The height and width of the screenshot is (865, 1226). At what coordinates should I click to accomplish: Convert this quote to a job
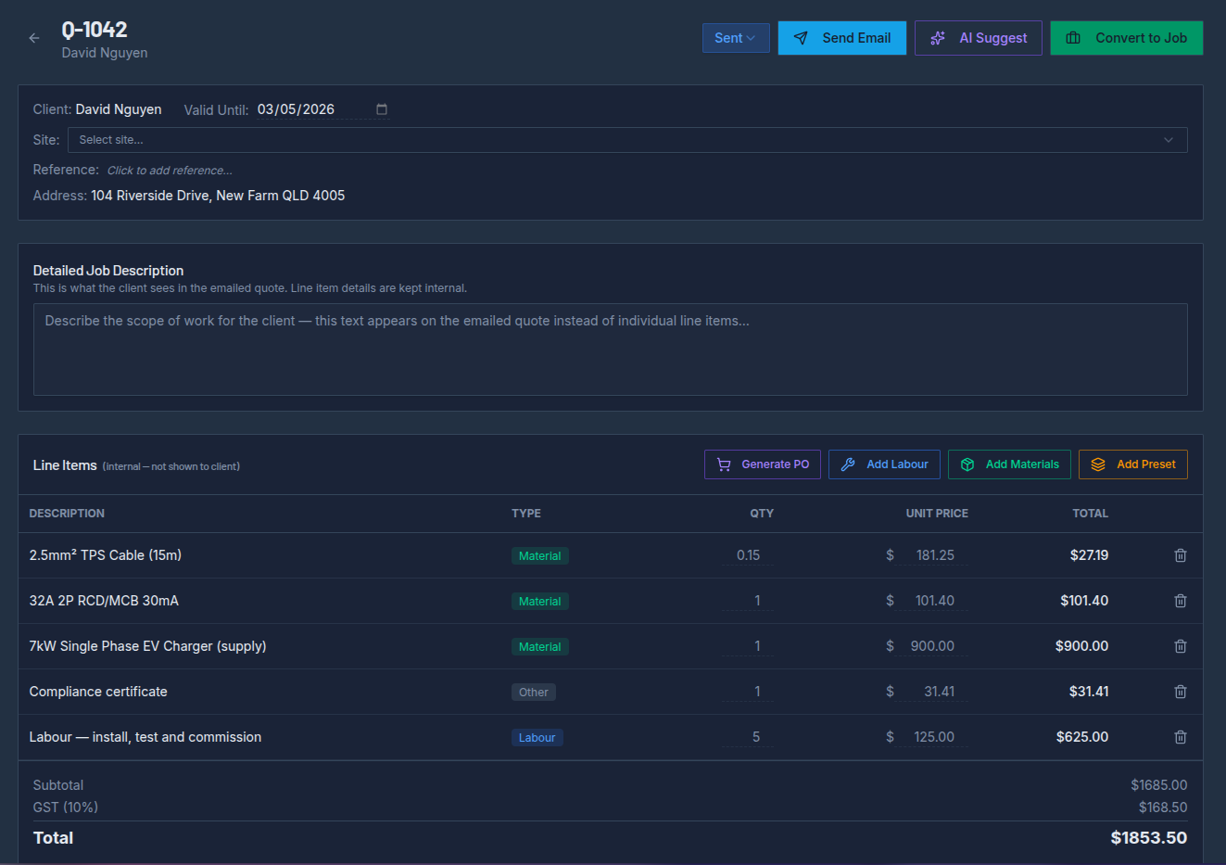point(1127,38)
